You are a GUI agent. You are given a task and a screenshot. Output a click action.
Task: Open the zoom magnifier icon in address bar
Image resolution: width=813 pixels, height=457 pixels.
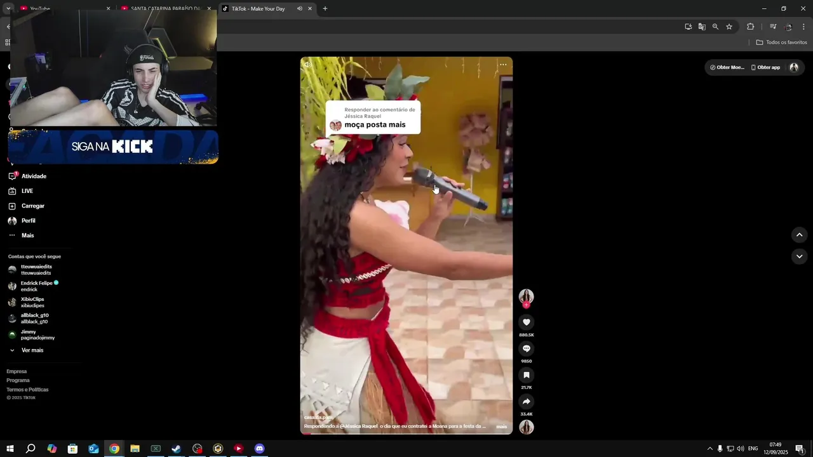[x=715, y=27]
